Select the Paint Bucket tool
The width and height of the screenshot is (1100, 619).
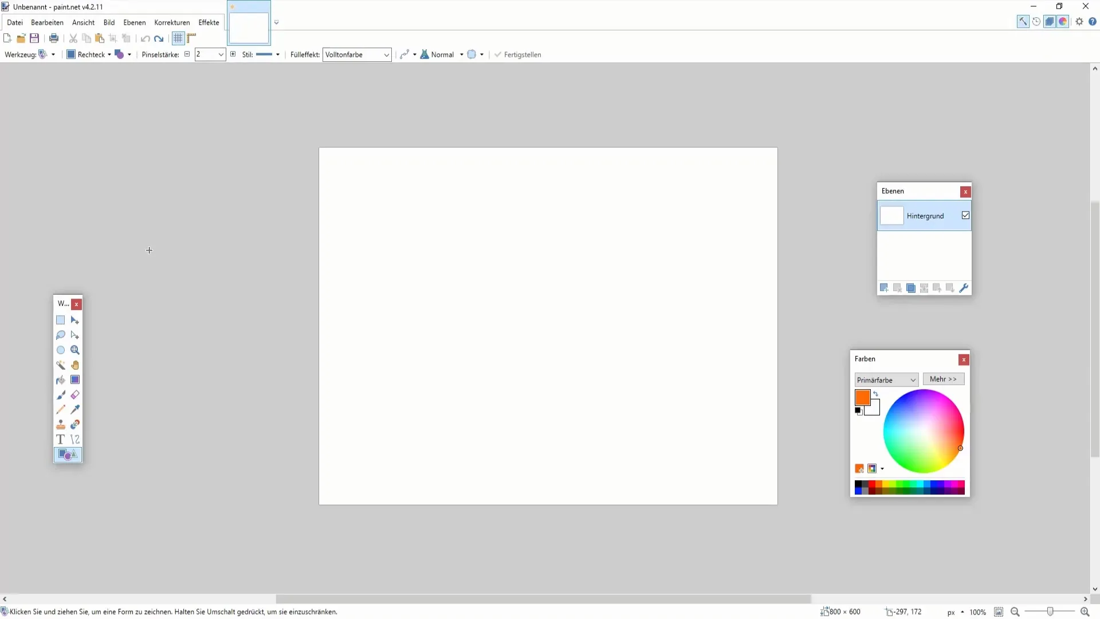point(61,380)
